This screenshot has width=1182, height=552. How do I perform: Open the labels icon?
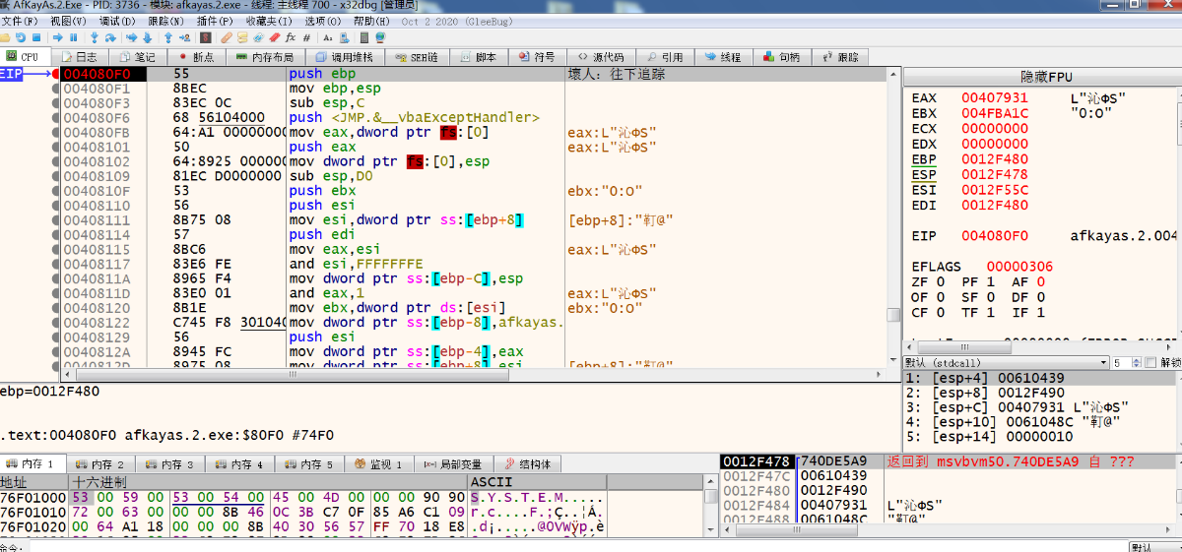click(x=258, y=37)
